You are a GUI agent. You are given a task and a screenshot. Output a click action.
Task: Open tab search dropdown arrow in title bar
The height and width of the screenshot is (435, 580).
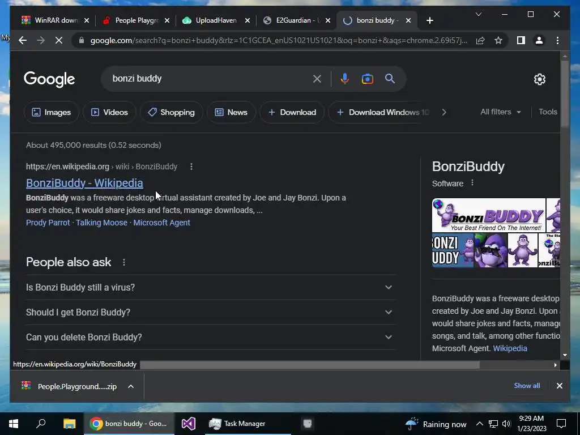point(478,14)
